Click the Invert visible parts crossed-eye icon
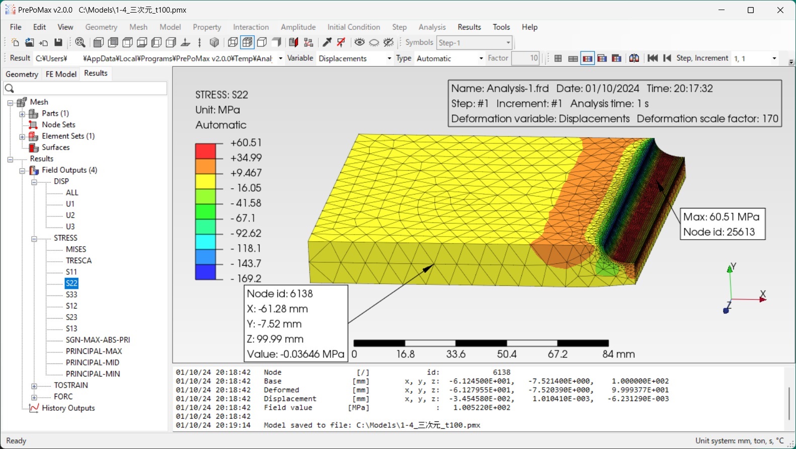Viewport: 796px width, 449px height. click(388, 42)
